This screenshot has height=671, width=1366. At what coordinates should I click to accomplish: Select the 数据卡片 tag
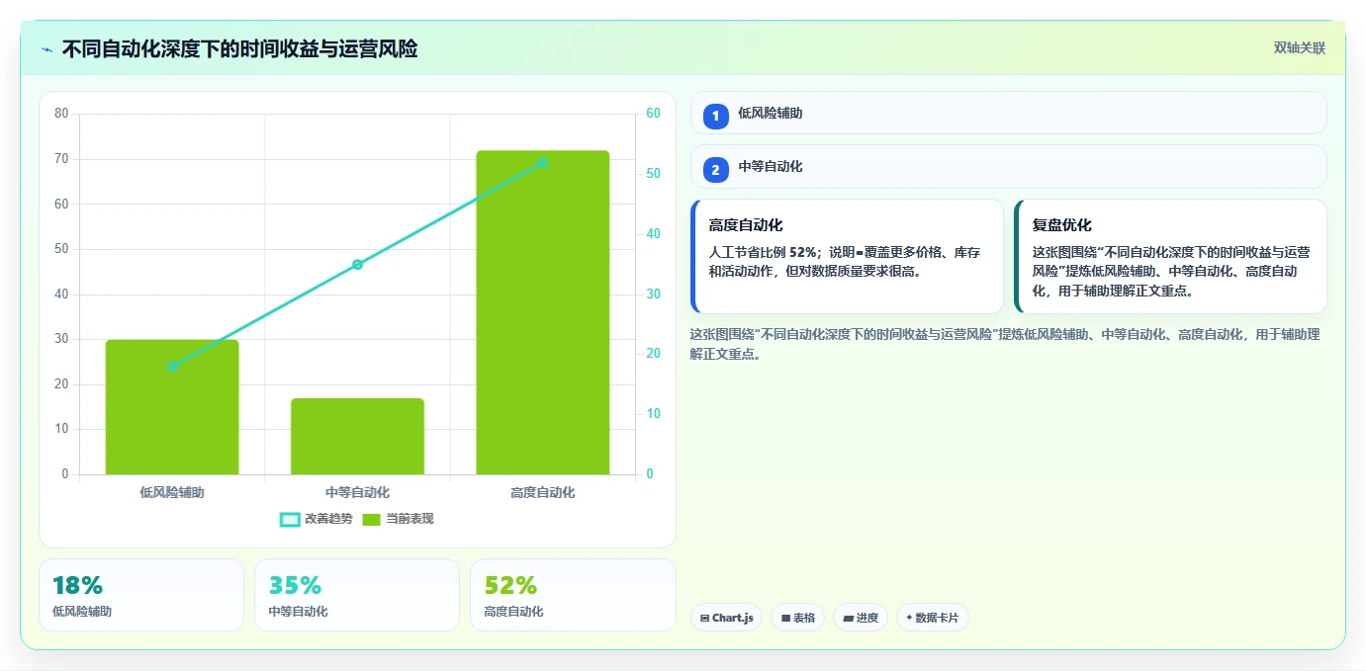pos(933,618)
